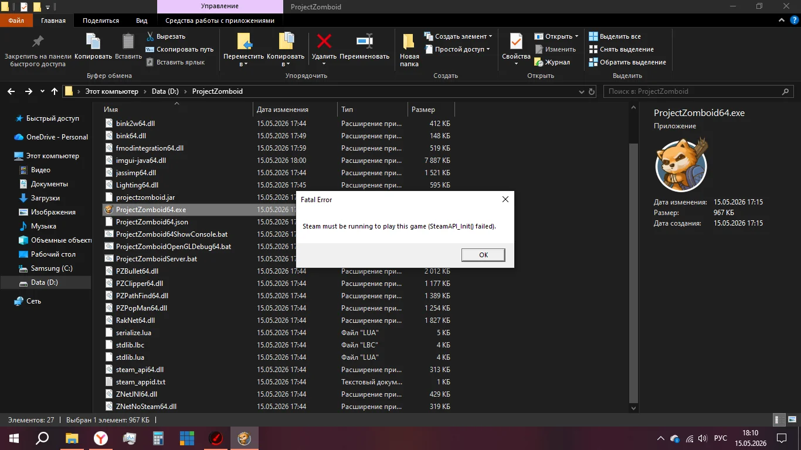801x450 pixels.
Task: Click the red Delete (Удалить) icon
Action: tap(324, 42)
